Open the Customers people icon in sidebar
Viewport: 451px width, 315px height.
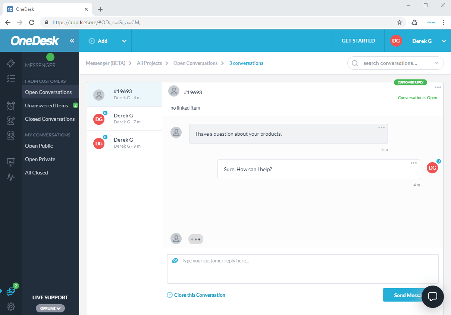11,136
